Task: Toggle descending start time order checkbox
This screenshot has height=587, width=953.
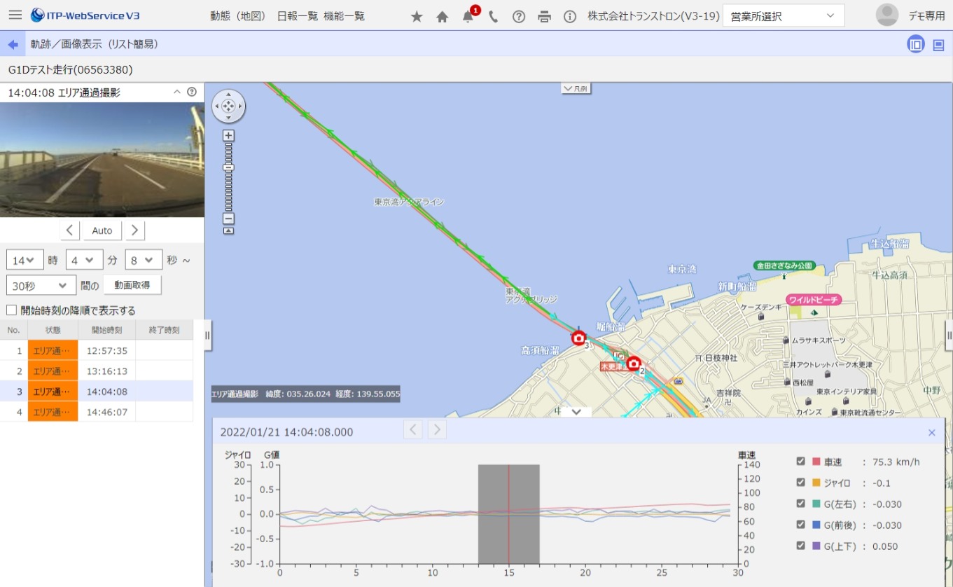Action: pyautogui.click(x=12, y=310)
